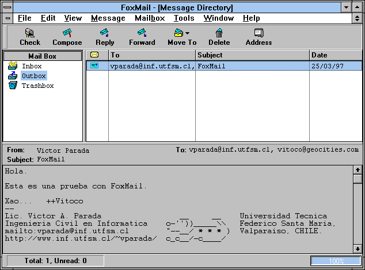The height and width of the screenshot is (270, 365).
Task: Click the FoxMail message's envelope status icon
Action: (x=94, y=65)
